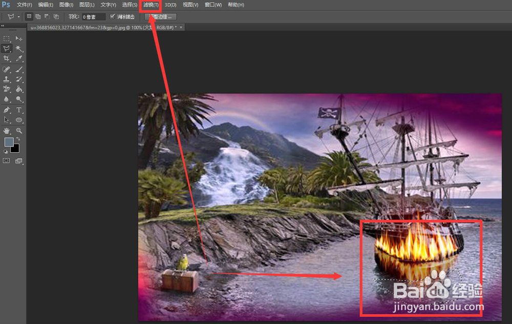The height and width of the screenshot is (324, 512).
Task: Open the 滤镜(T) filter menu
Action: click(151, 5)
